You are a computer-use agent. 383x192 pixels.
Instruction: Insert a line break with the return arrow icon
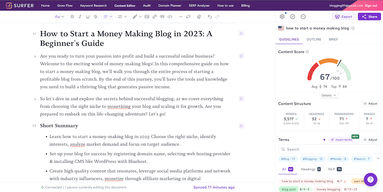point(188,17)
